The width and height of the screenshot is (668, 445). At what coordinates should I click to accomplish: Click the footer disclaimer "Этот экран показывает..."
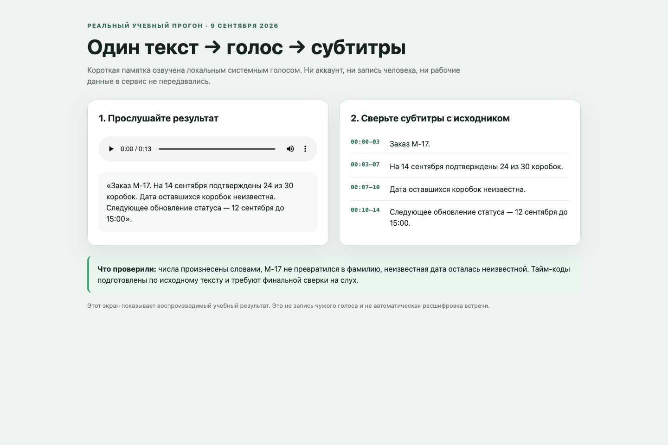(289, 306)
